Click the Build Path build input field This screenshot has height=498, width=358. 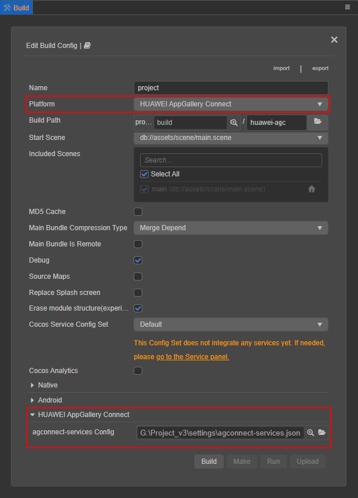click(x=190, y=123)
